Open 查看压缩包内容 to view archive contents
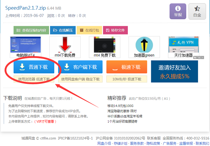 31,30
